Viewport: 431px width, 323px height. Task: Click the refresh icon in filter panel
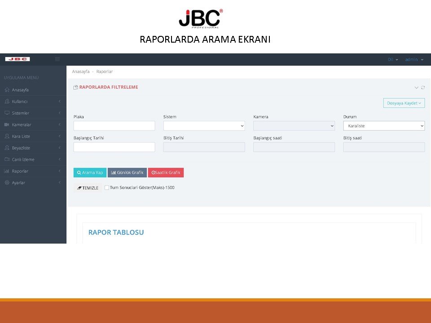click(422, 87)
